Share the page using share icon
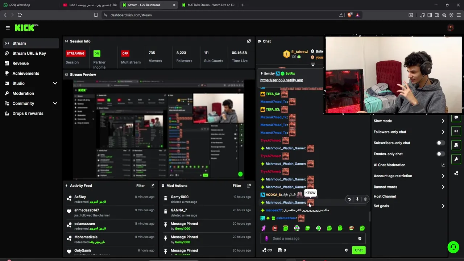The height and width of the screenshot is (261, 464). [x=341, y=15]
